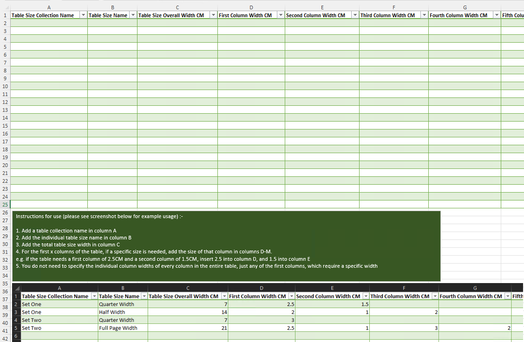Select the green 'Instructions for use' text box
Viewport: 524px width, 342px height.
pyautogui.click(x=226, y=246)
